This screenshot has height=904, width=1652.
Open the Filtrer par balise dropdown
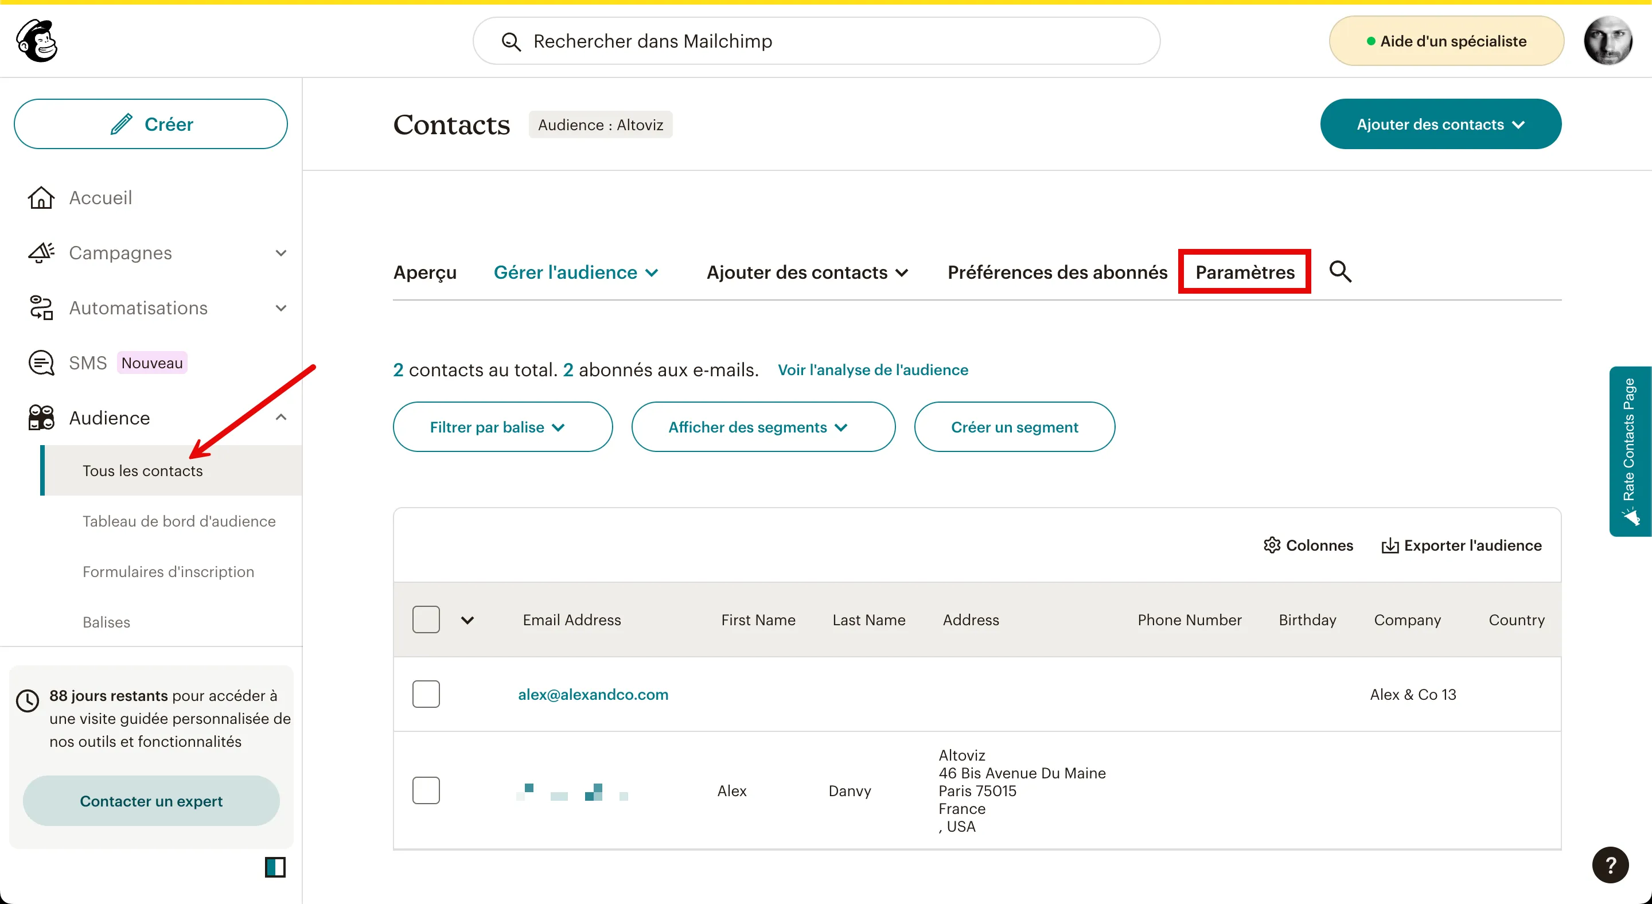click(x=503, y=427)
